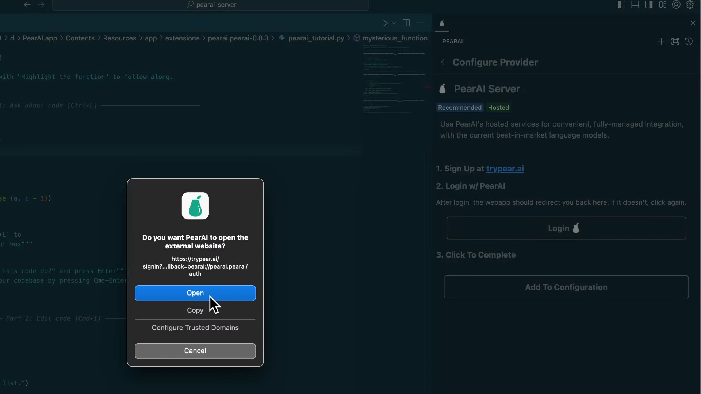
Task: Toggle the primary sidebar visibility
Action: click(x=621, y=5)
